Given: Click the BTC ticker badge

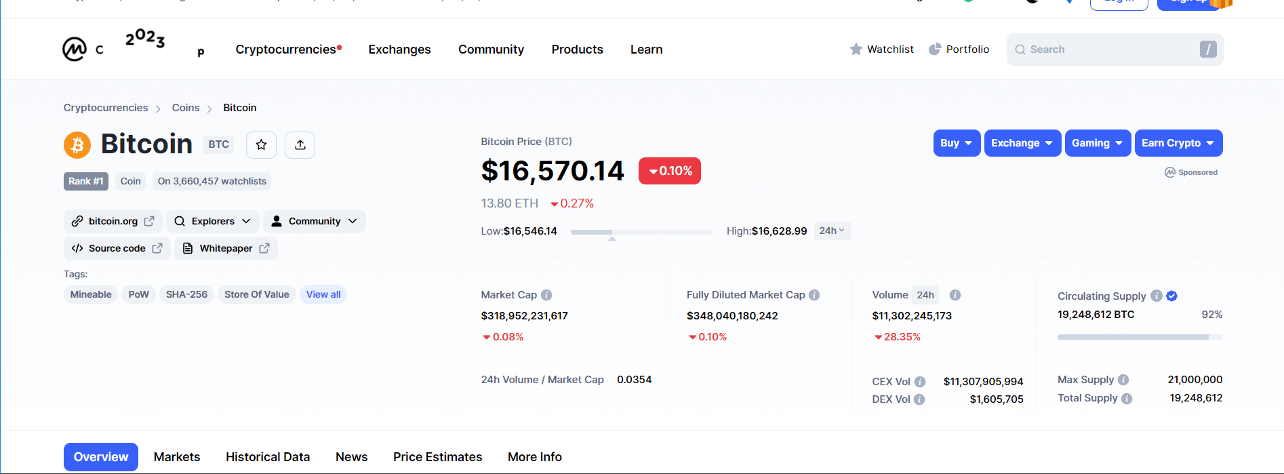Looking at the screenshot, I should pyautogui.click(x=218, y=144).
